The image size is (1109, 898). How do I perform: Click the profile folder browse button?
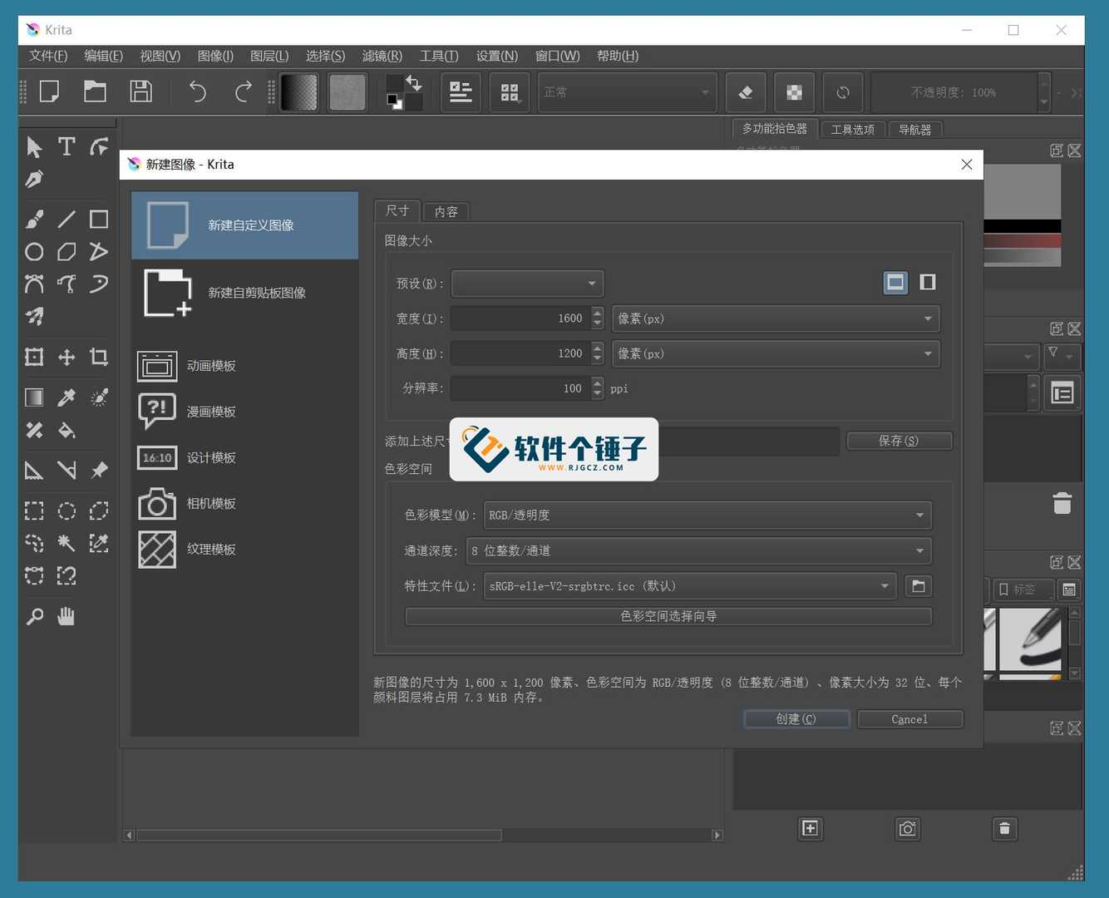(x=919, y=586)
